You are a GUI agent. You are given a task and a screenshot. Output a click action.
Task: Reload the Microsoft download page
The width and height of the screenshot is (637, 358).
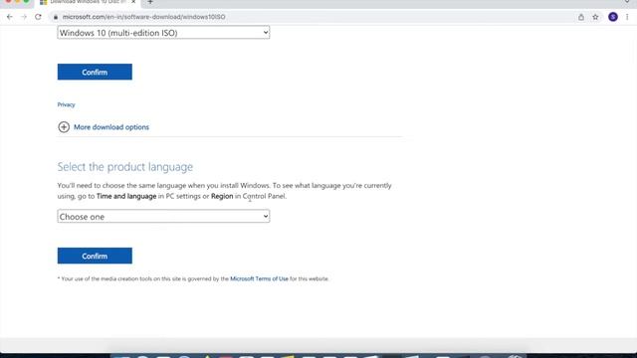tap(38, 17)
